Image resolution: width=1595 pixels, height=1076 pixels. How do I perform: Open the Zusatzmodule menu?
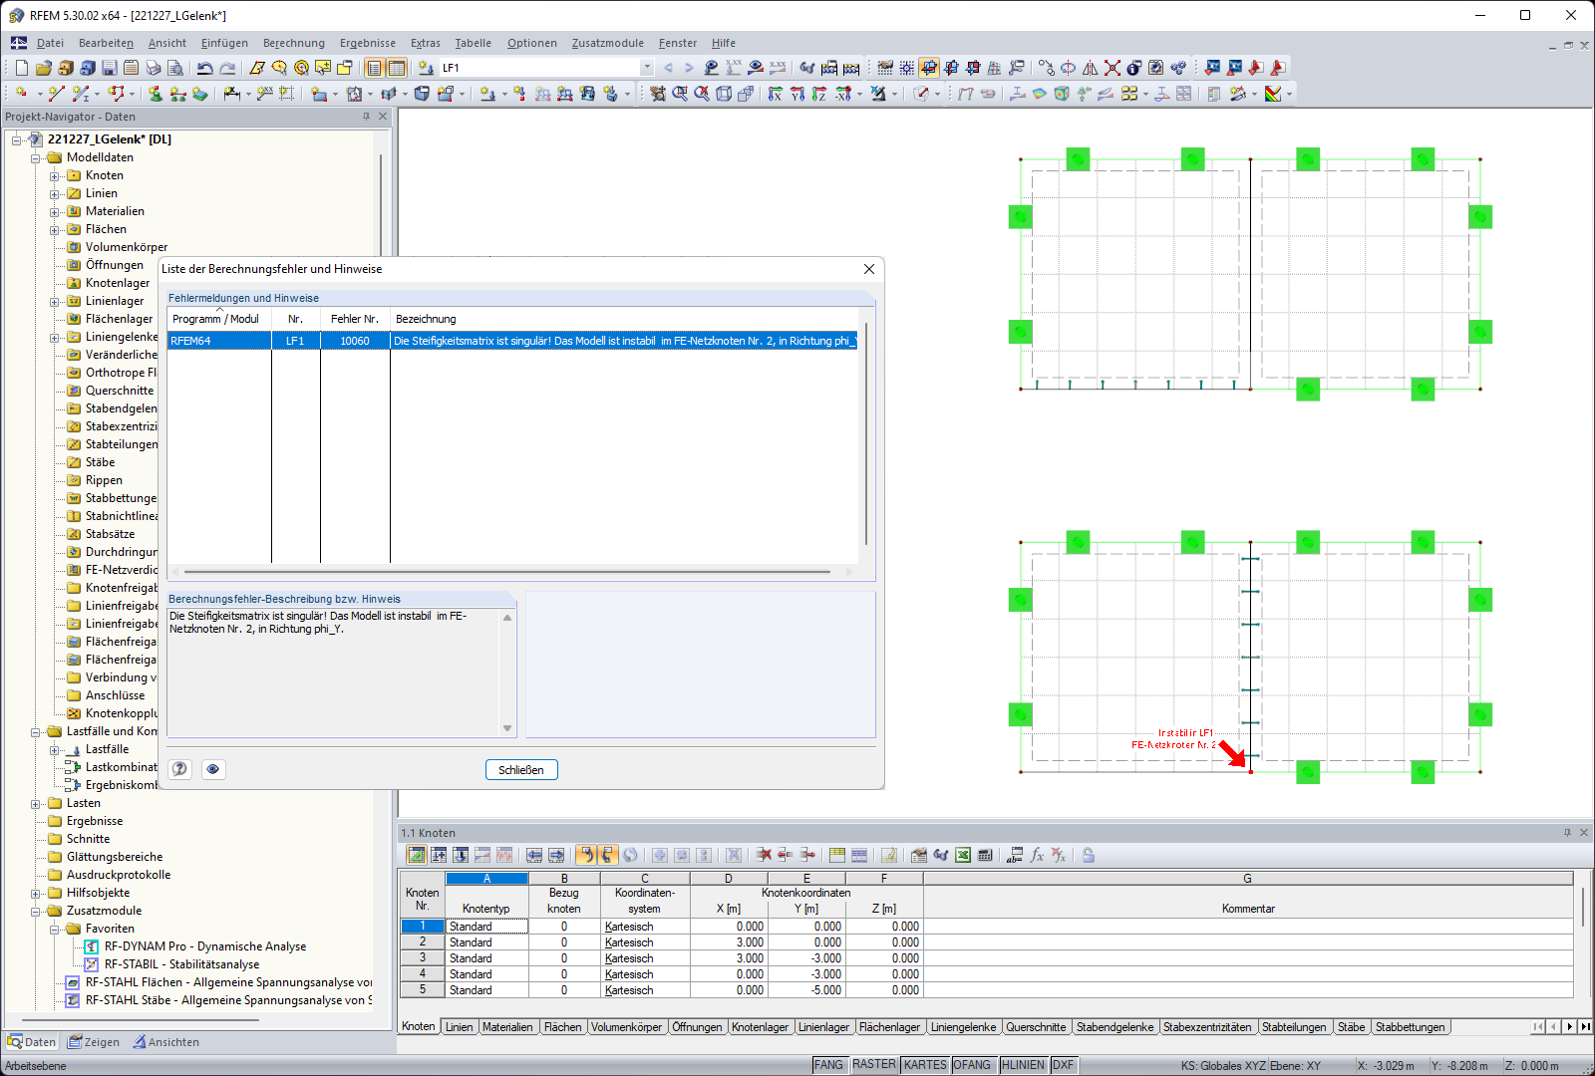coord(608,43)
